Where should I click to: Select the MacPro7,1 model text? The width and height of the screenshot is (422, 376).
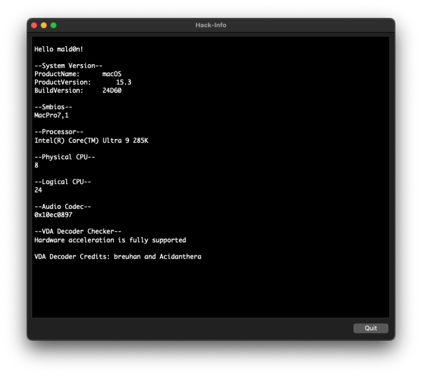(52, 115)
